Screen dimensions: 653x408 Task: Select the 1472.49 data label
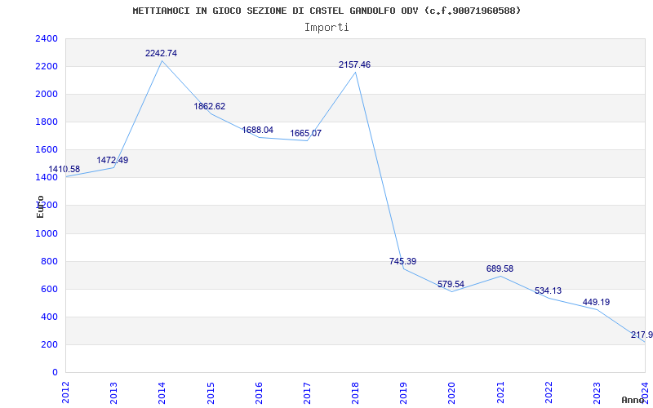(113, 160)
